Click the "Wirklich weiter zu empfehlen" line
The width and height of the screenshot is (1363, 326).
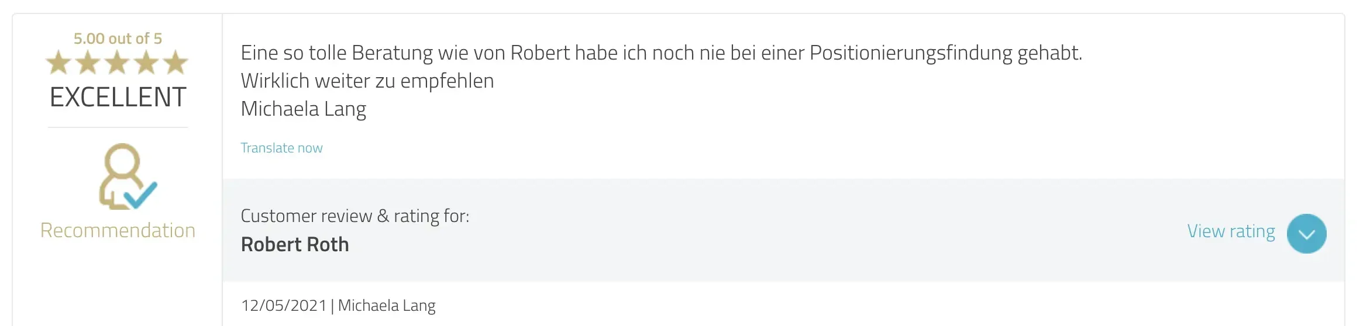[367, 81]
